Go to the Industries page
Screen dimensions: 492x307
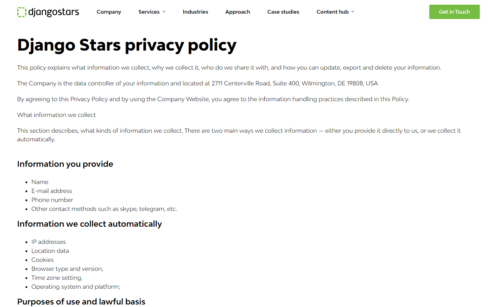coord(195,12)
